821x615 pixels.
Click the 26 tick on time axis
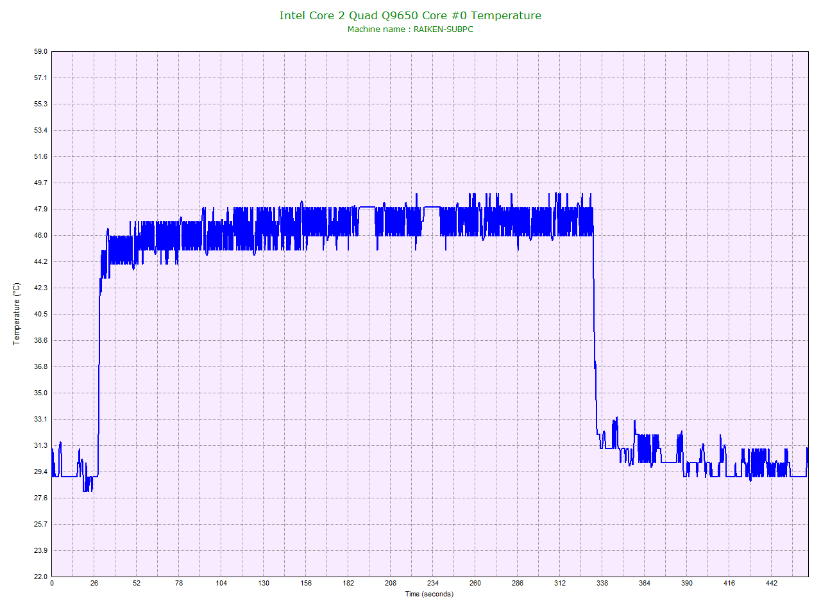click(x=94, y=583)
